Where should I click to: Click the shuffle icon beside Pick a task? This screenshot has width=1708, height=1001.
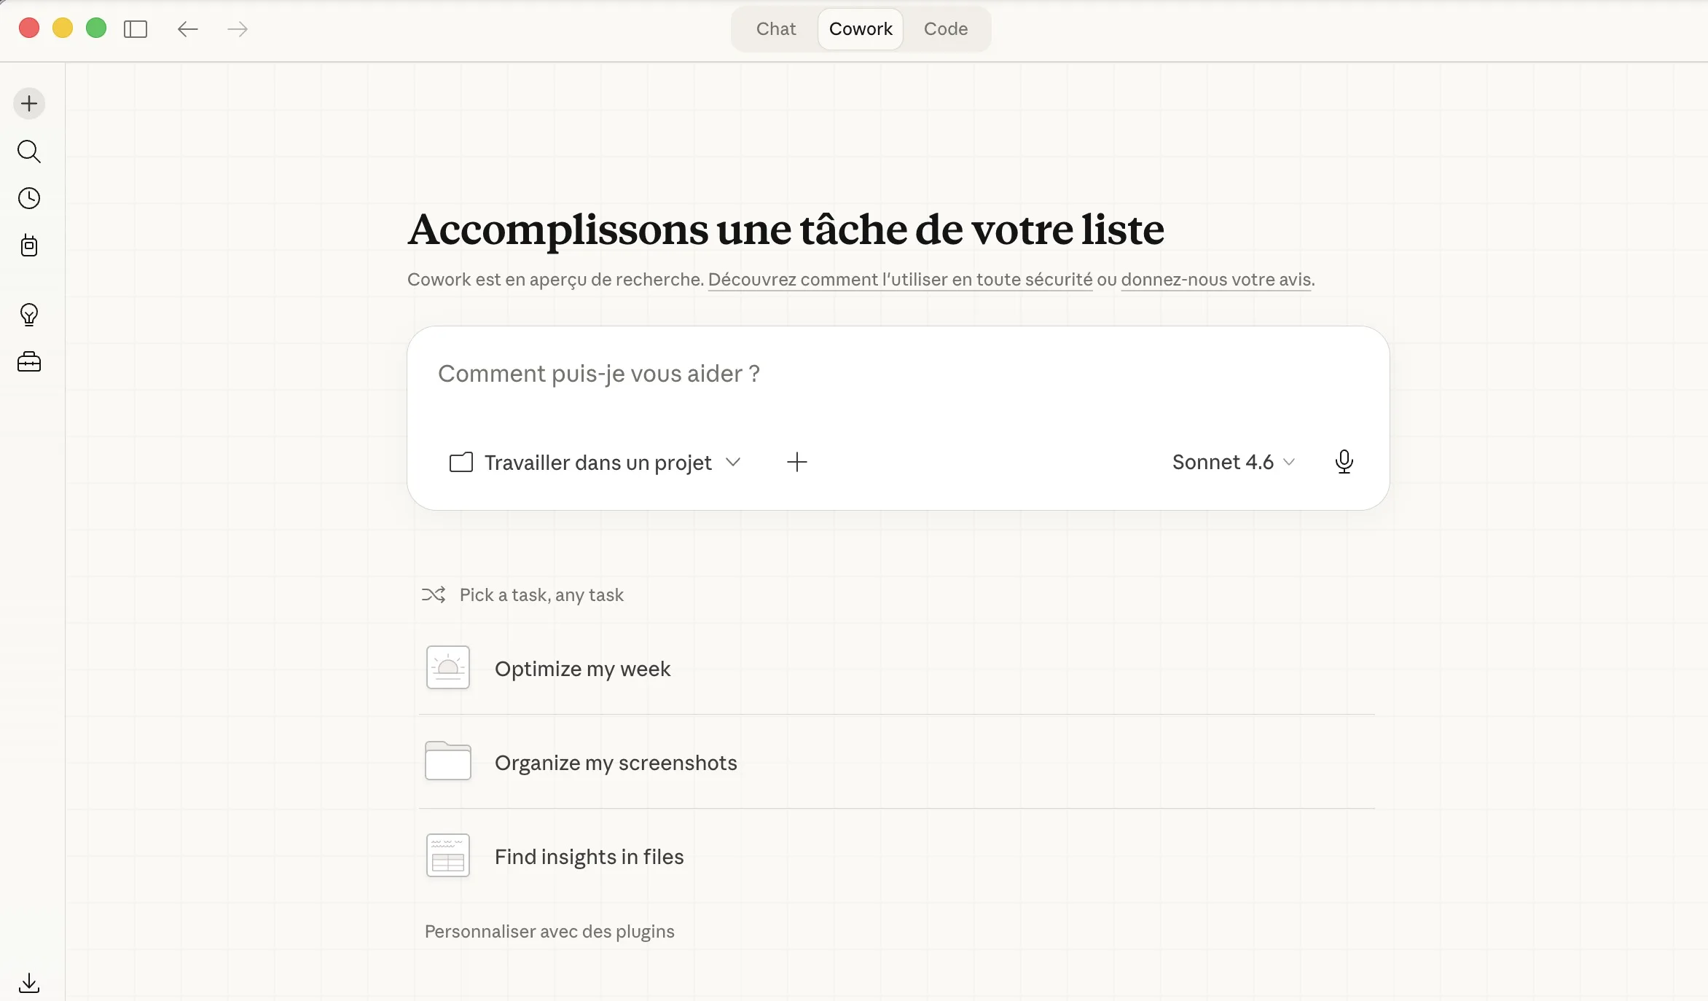(x=434, y=595)
